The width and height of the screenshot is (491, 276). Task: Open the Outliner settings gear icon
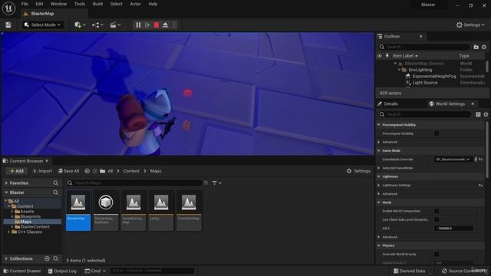pyautogui.click(x=484, y=47)
